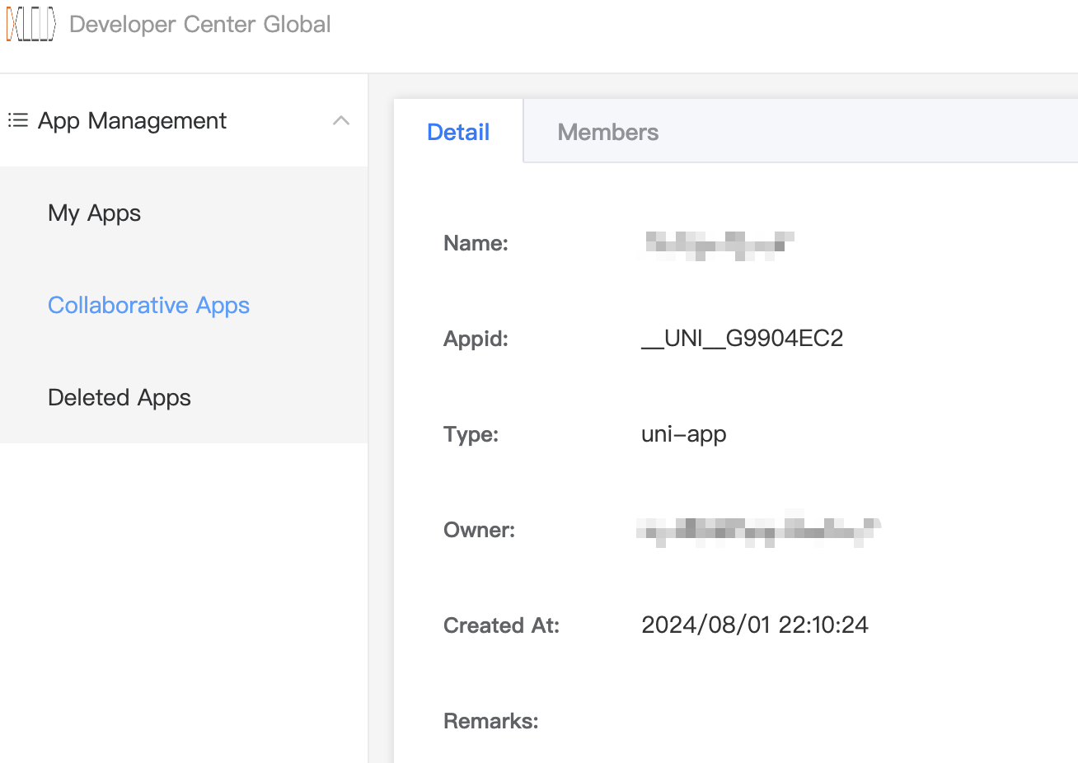
Task: Switch to the Members tab
Action: point(607,132)
